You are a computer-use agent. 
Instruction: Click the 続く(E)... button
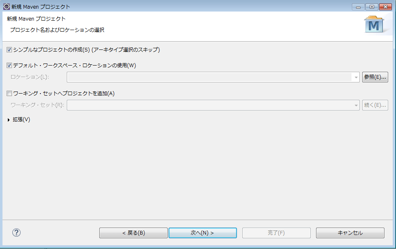pos(375,105)
